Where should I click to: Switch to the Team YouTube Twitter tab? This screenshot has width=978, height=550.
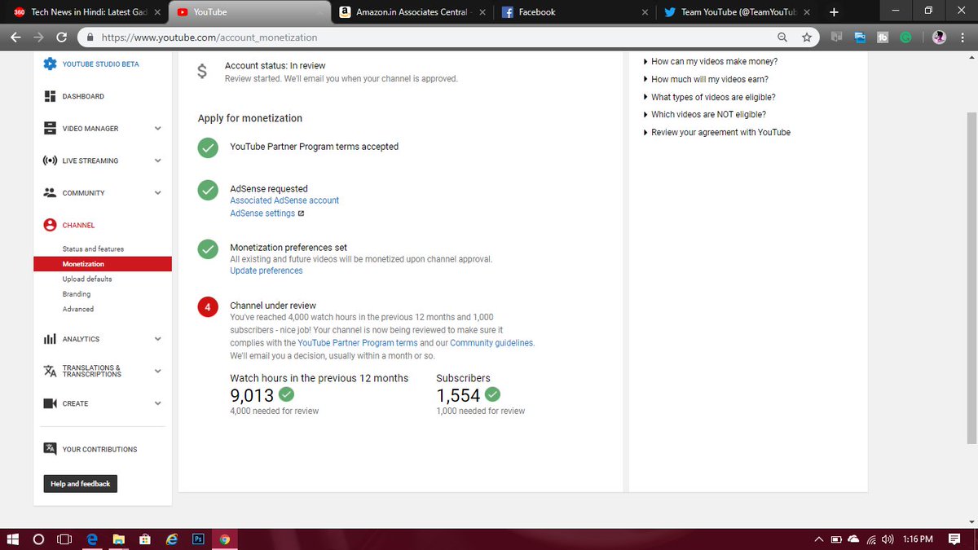pos(738,12)
